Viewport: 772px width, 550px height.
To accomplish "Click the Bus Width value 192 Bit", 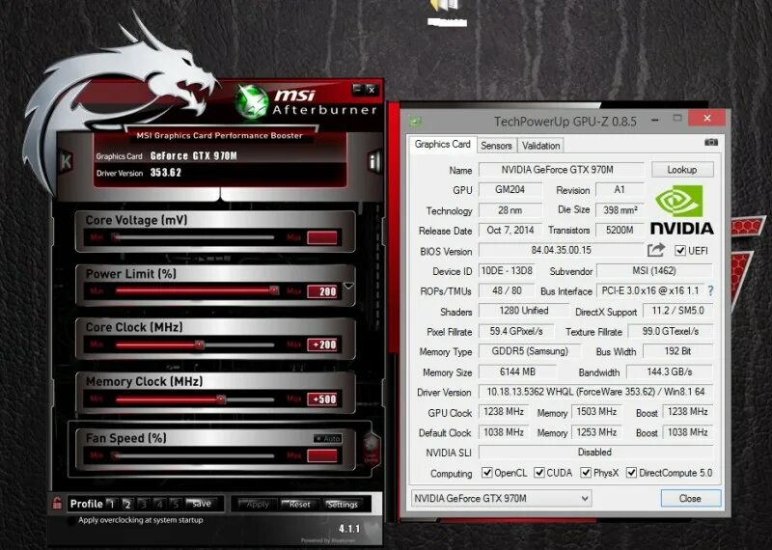I will point(677,351).
